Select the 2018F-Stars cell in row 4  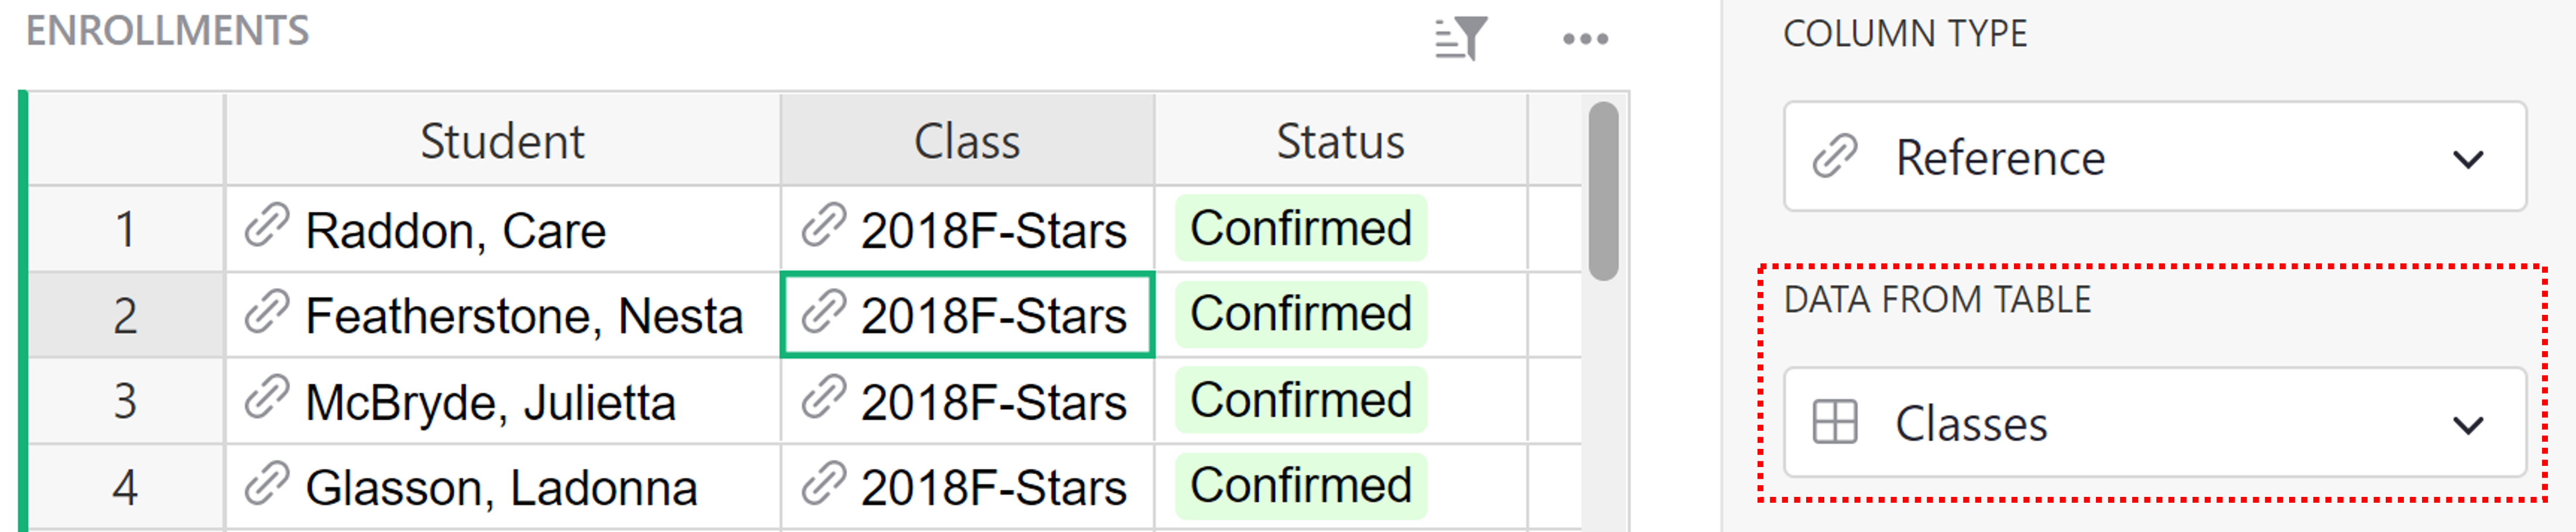click(x=993, y=488)
